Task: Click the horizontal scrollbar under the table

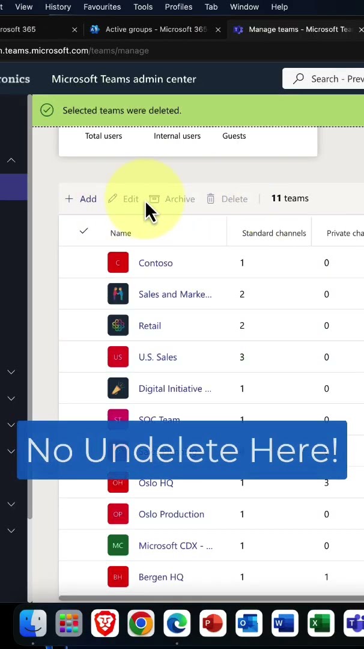Action: (211, 598)
